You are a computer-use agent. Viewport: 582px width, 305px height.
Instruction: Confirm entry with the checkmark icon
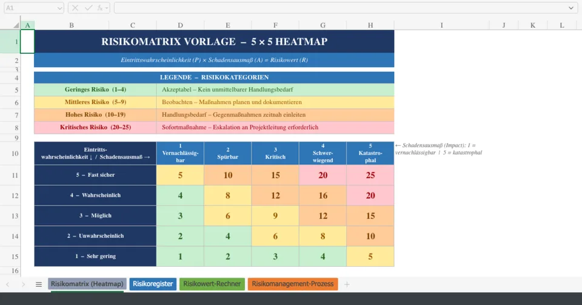89,8
